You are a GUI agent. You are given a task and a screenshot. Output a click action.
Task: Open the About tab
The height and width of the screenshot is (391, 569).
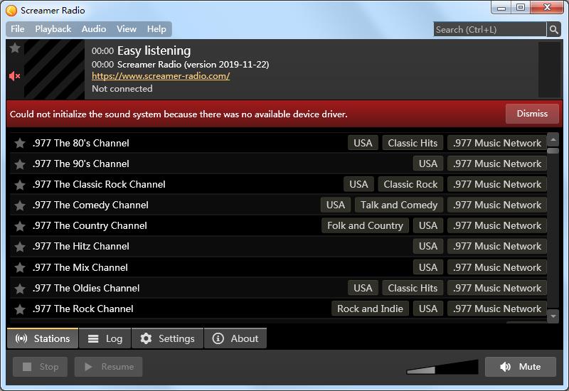coord(235,338)
